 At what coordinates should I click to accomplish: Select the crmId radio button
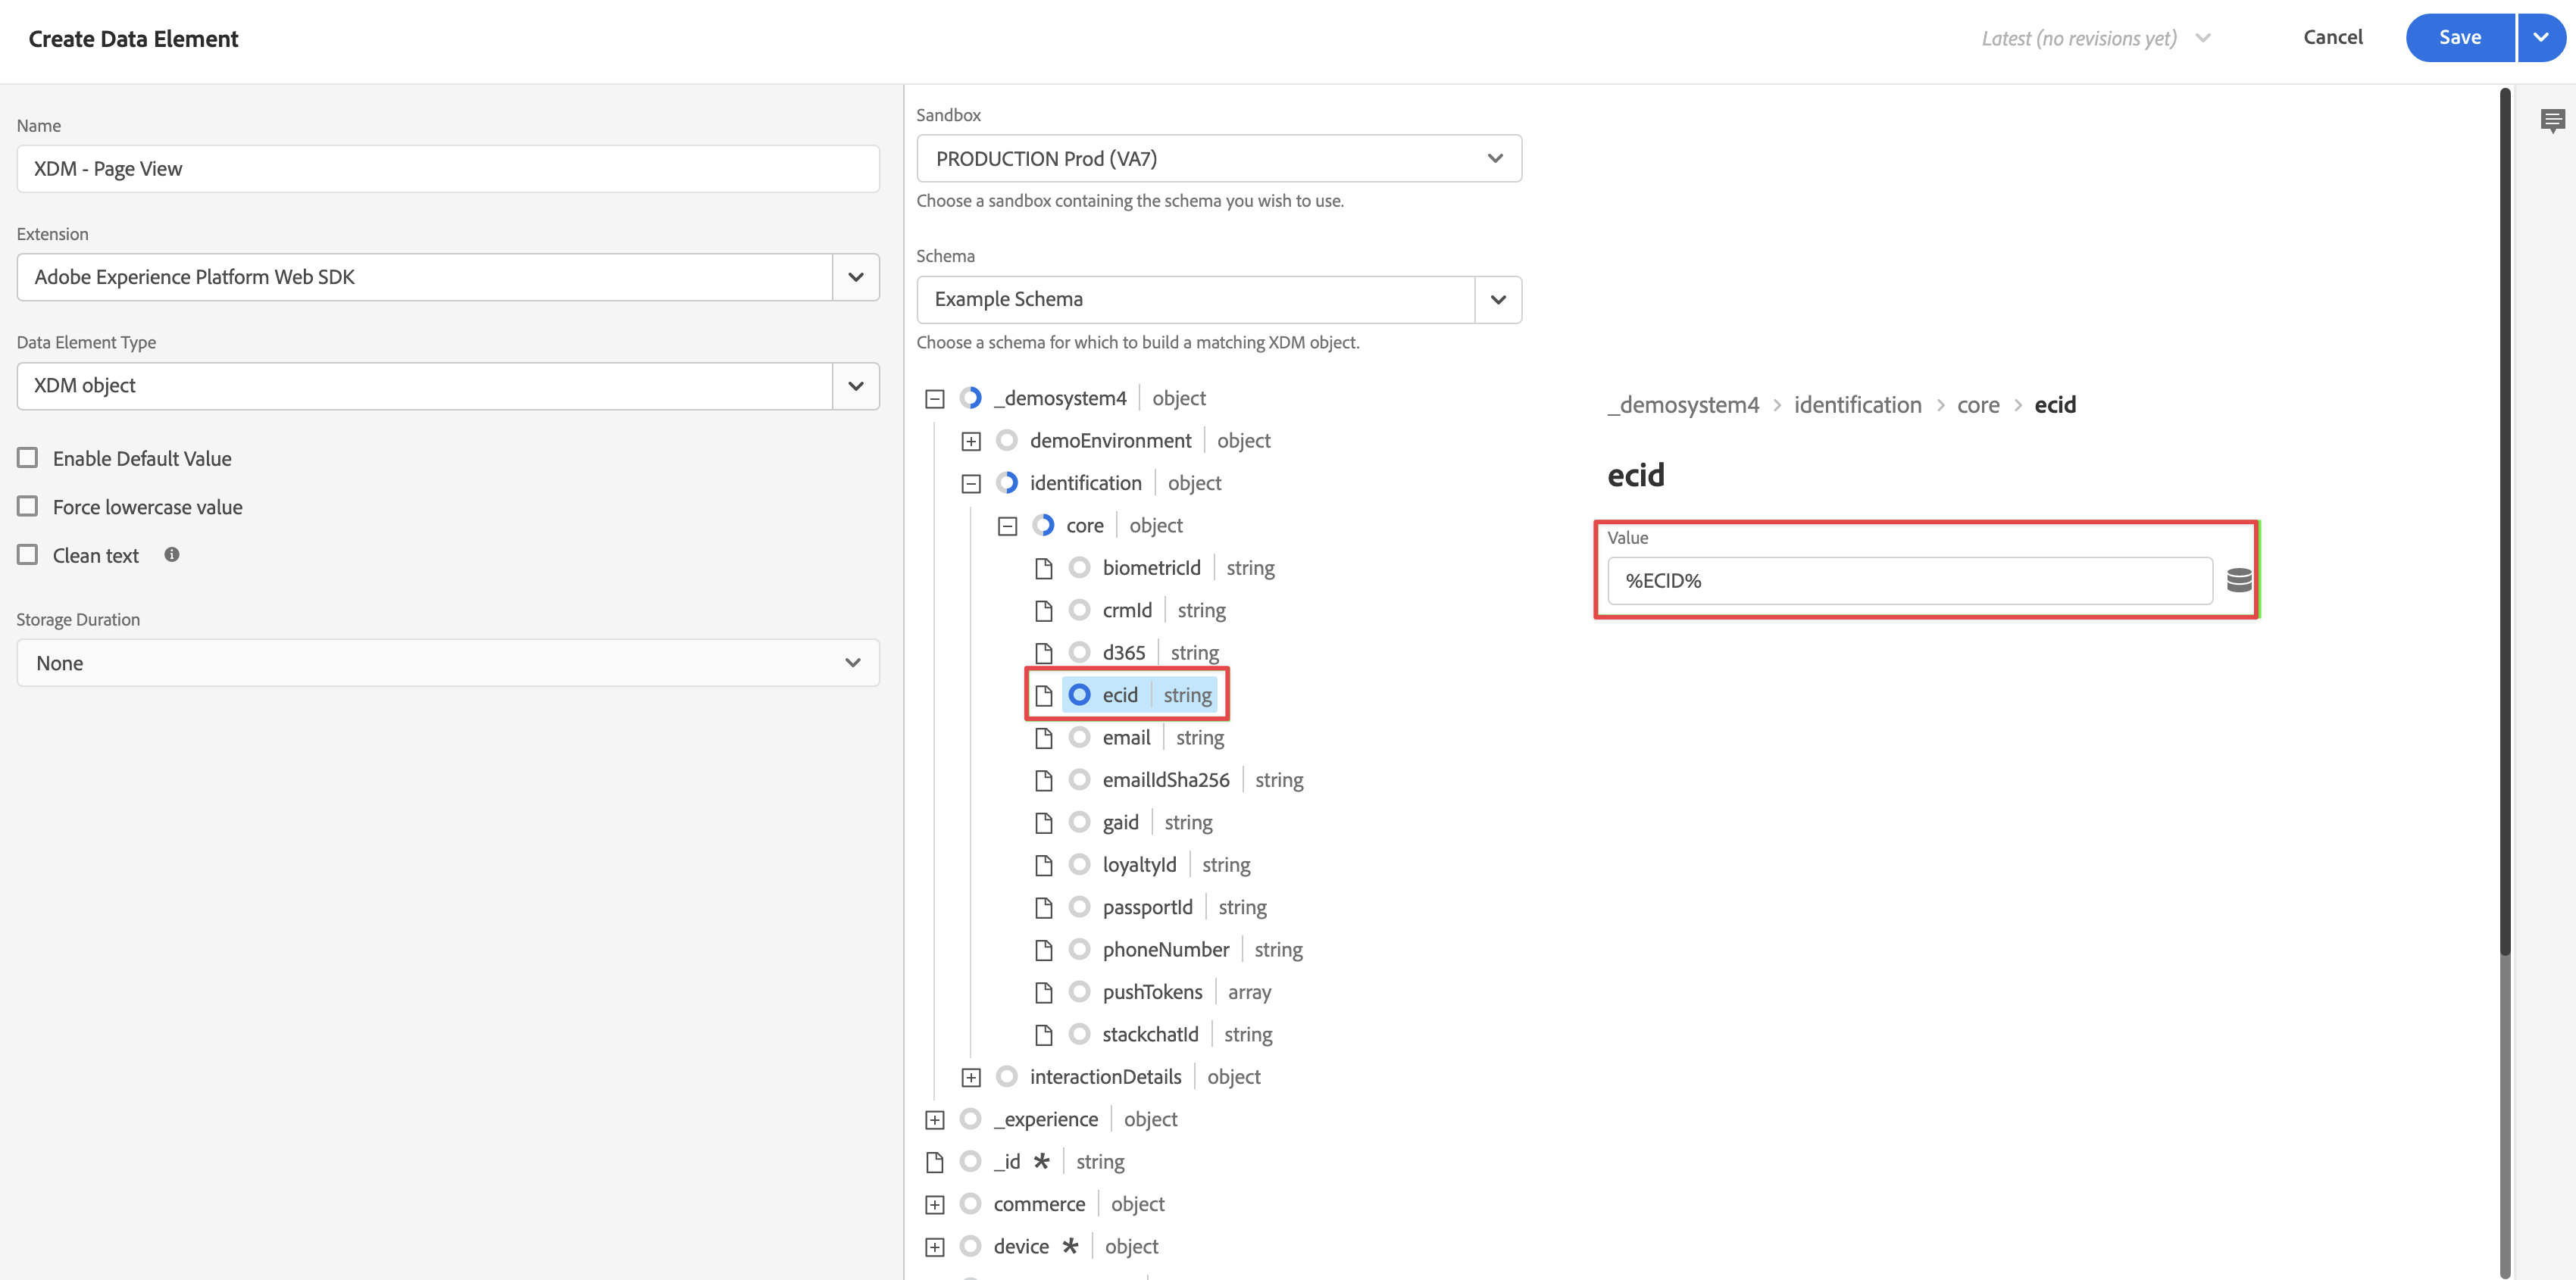point(1079,610)
